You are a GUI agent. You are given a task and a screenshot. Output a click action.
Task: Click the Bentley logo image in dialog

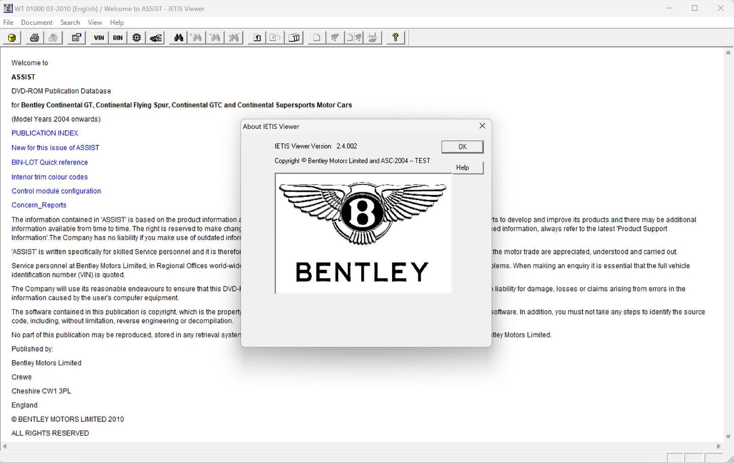click(x=363, y=234)
